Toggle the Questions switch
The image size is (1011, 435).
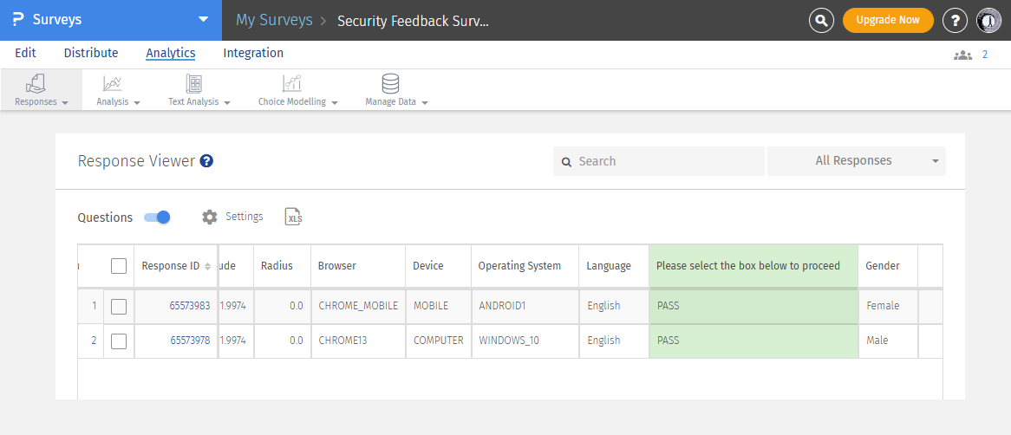coord(157,217)
